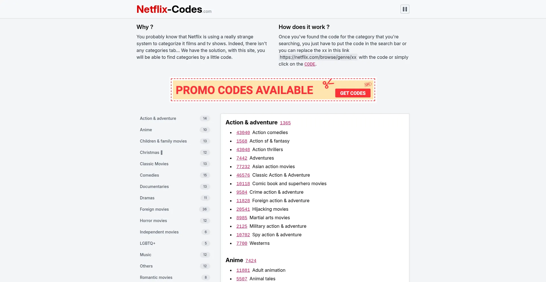Select Anime category in sidebar
This screenshot has height=282, width=546.
click(x=146, y=130)
